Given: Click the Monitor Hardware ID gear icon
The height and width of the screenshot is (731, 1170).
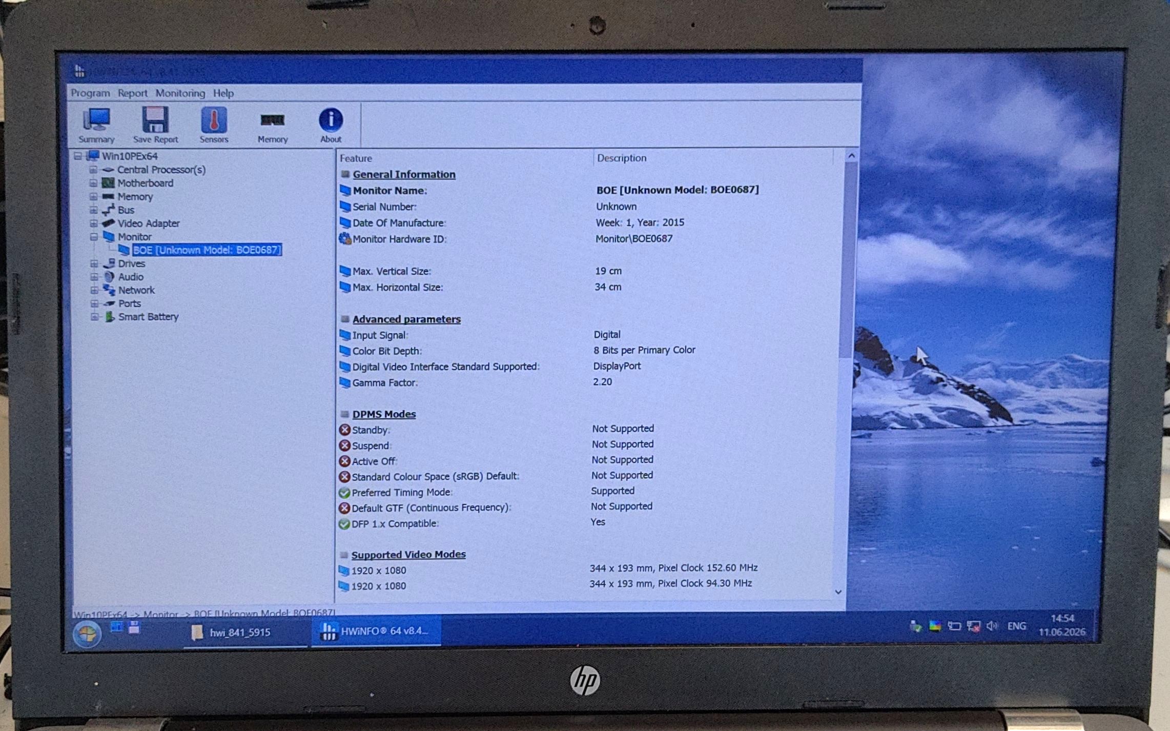Looking at the screenshot, I should coord(345,239).
